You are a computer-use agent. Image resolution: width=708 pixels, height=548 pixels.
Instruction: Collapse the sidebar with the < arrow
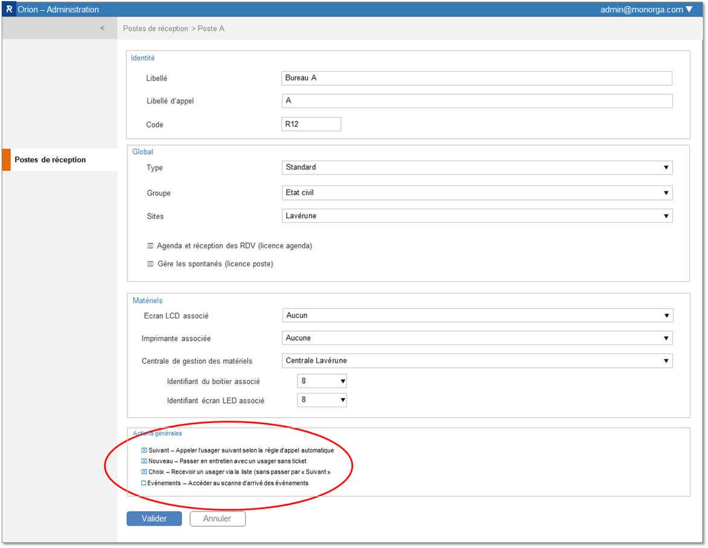tap(102, 28)
